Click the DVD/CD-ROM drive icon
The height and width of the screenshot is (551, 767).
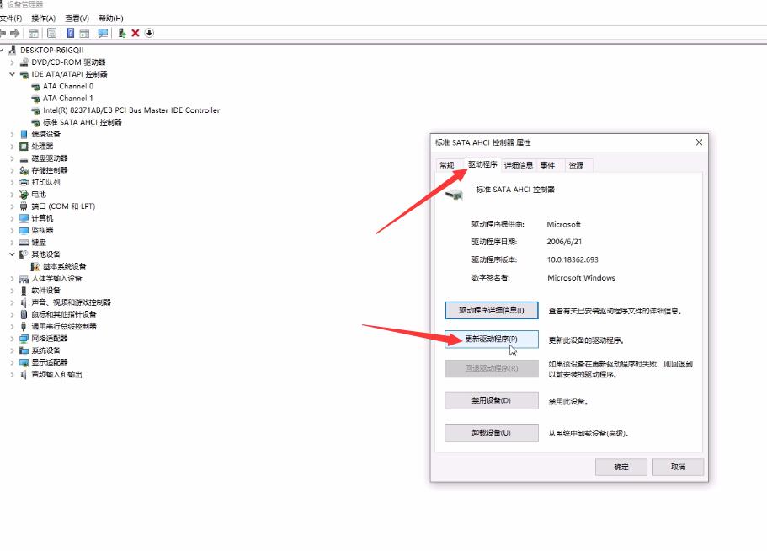(x=24, y=62)
